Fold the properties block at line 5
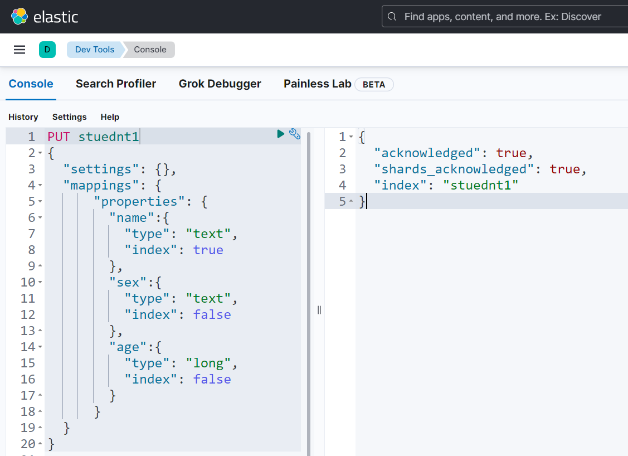The width and height of the screenshot is (628, 456). pyautogui.click(x=40, y=202)
